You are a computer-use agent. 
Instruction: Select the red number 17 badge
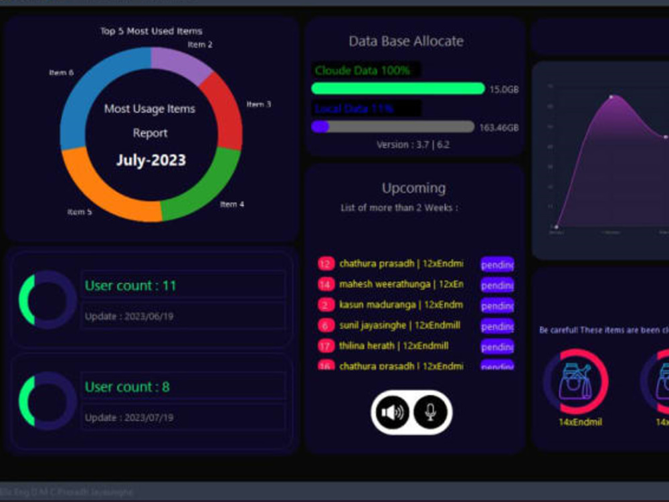[x=326, y=346]
